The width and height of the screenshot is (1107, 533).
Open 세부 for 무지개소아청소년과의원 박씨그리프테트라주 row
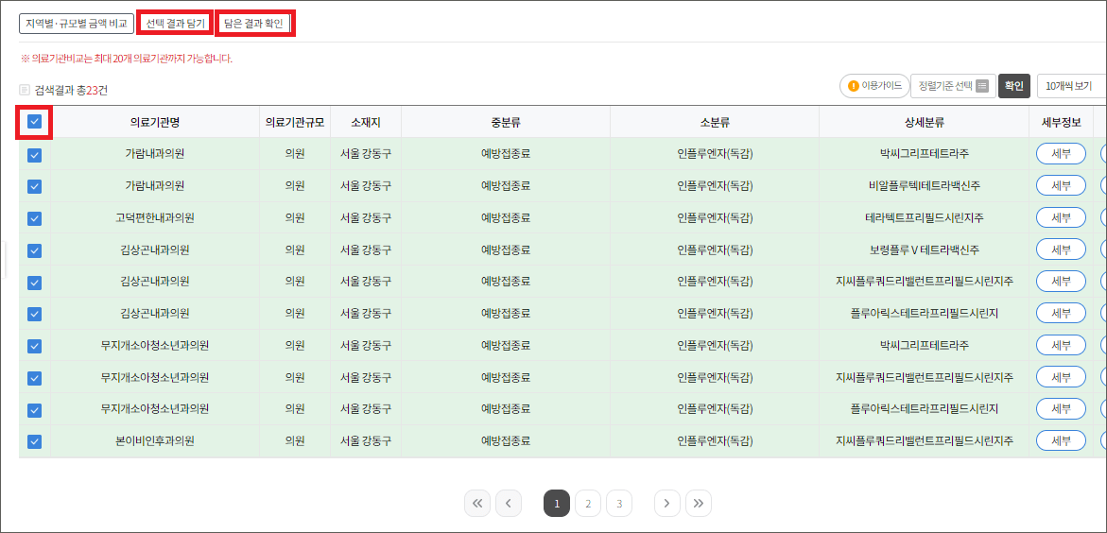(x=1061, y=345)
